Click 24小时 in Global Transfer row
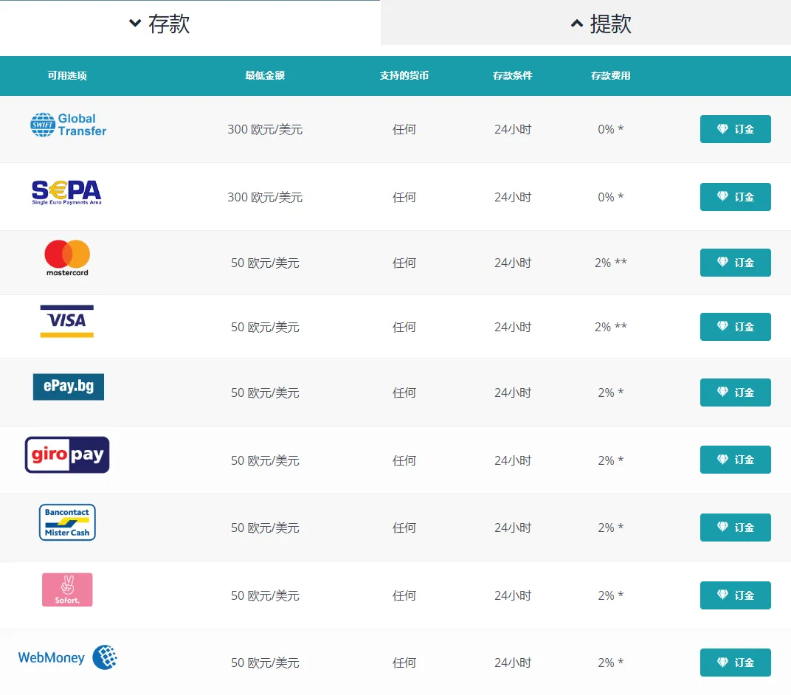 point(513,130)
